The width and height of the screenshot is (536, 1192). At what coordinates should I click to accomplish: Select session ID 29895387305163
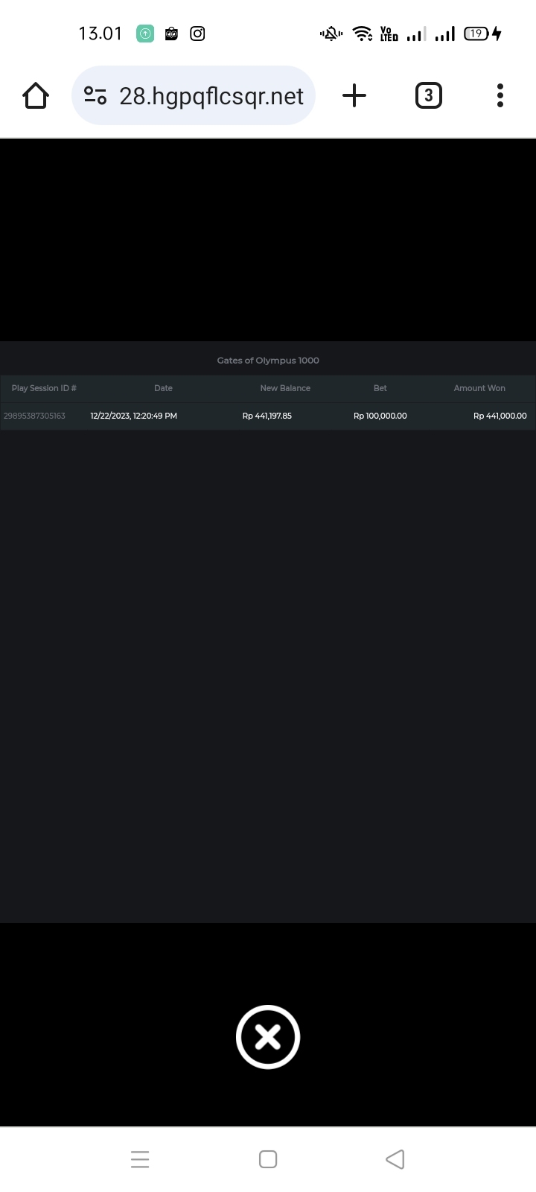pyautogui.click(x=34, y=416)
